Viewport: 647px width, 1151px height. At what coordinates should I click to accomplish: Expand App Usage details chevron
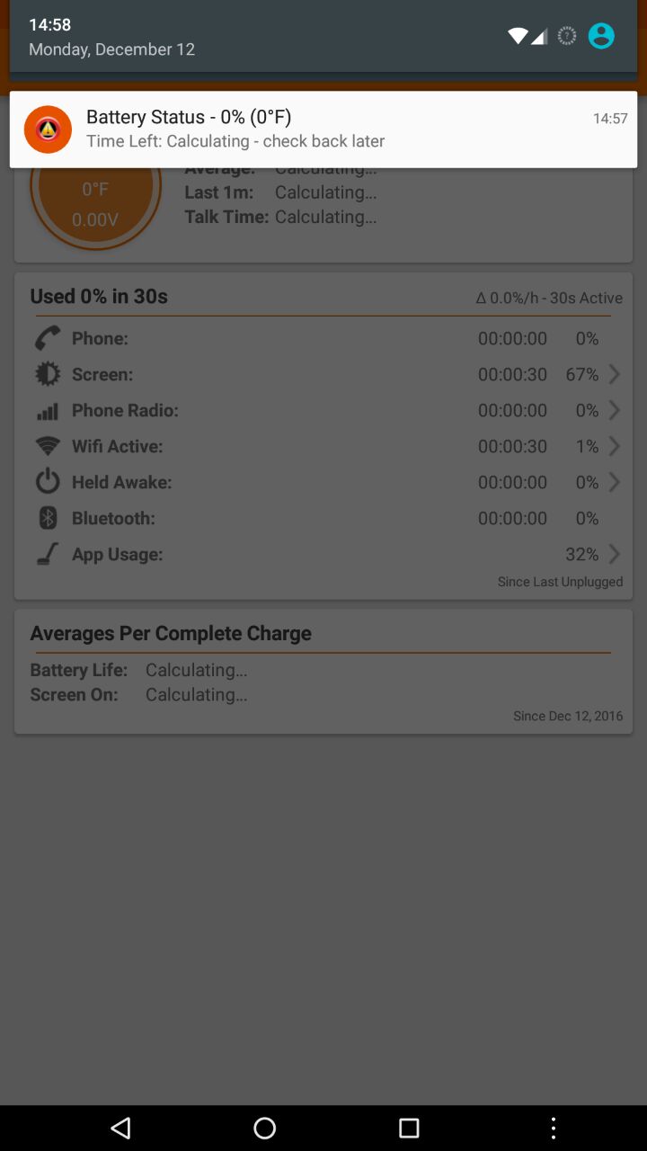pyautogui.click(x=615, y=554)
